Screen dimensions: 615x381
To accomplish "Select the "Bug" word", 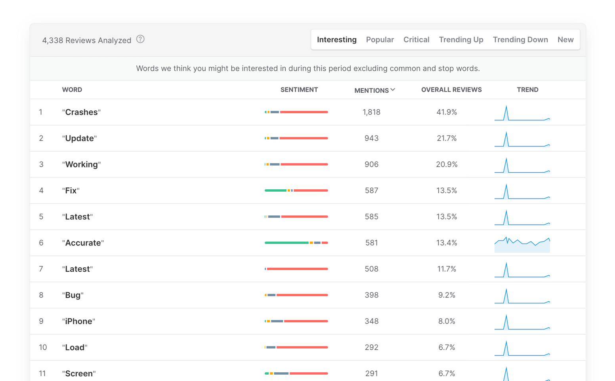I will click(x=73, y=295).
